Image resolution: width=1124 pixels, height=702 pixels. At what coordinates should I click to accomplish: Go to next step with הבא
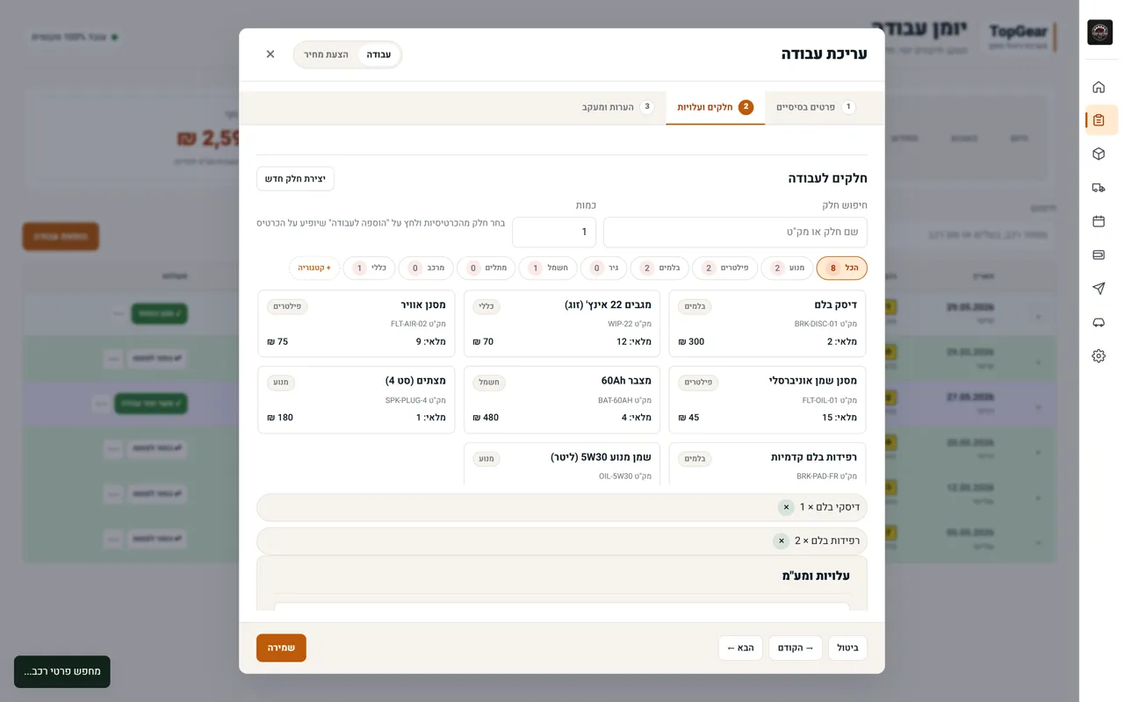740,648
